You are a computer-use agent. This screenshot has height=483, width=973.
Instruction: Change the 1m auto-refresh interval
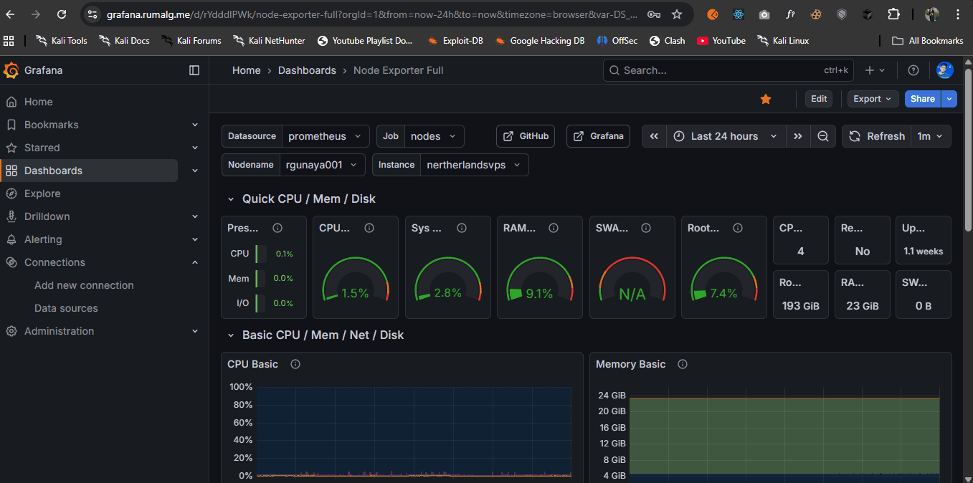tap(930, 135)
